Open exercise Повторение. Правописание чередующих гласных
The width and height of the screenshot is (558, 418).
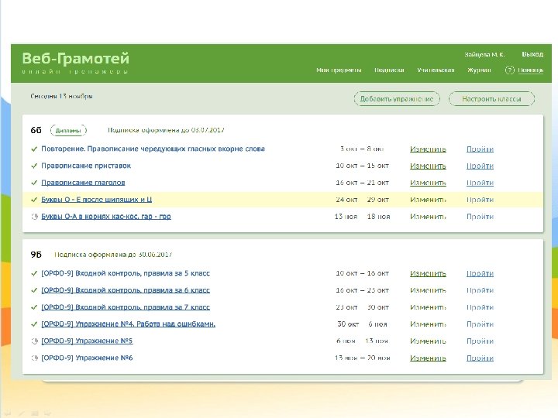click(x=153, y=149)
